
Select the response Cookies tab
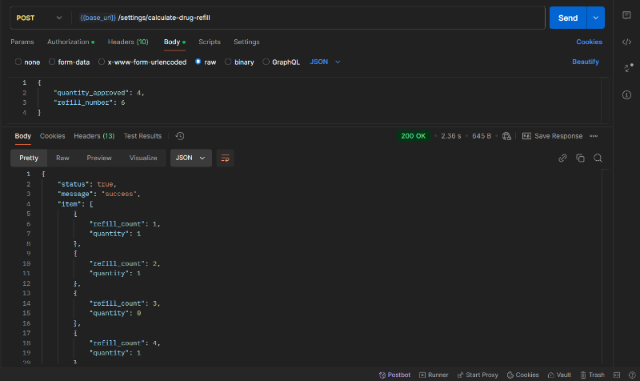[x=52, y=136]
